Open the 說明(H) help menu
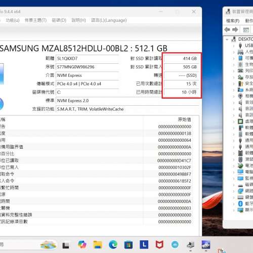This screenshot has width=253, height=253. pyautogui.click(x=78, y=20)
